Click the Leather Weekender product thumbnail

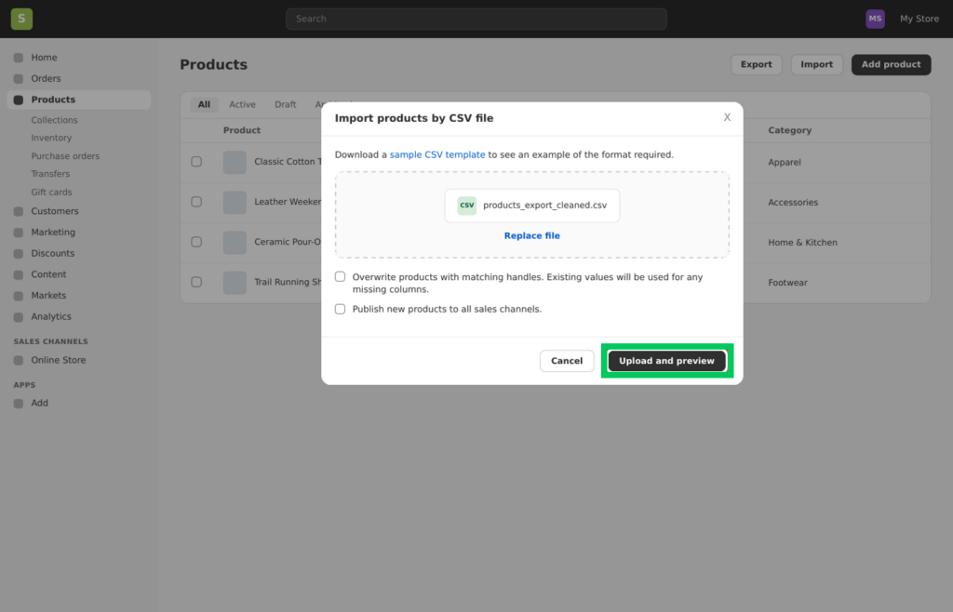click(235, 202)
